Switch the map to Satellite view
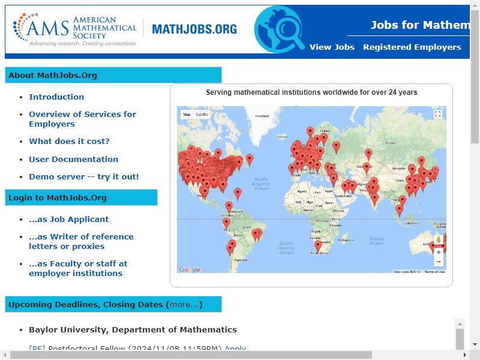Screen dimensions: 480x360 (x=202, y=115)
